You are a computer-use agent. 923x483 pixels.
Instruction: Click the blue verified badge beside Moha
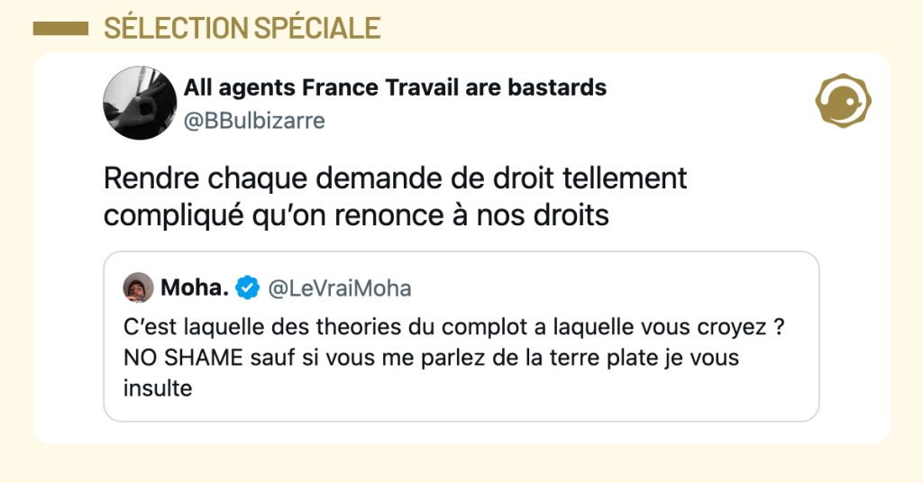pyautogui.click(x=246, y=287)
